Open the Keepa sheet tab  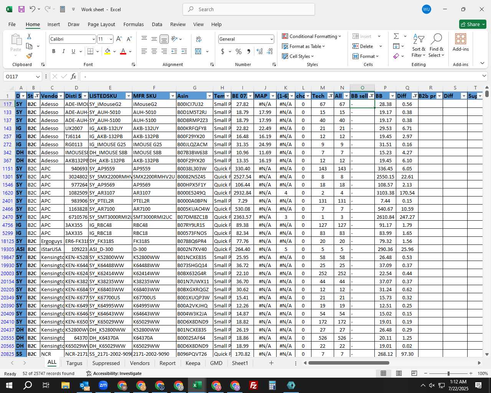(193, 363)
